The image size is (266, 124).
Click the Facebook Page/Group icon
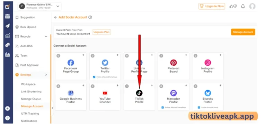tap(71, 63)
